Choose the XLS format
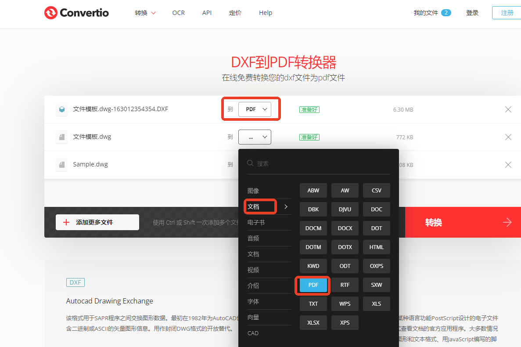The height and width of the screenshot is (347, 521). tap(377, 304)
